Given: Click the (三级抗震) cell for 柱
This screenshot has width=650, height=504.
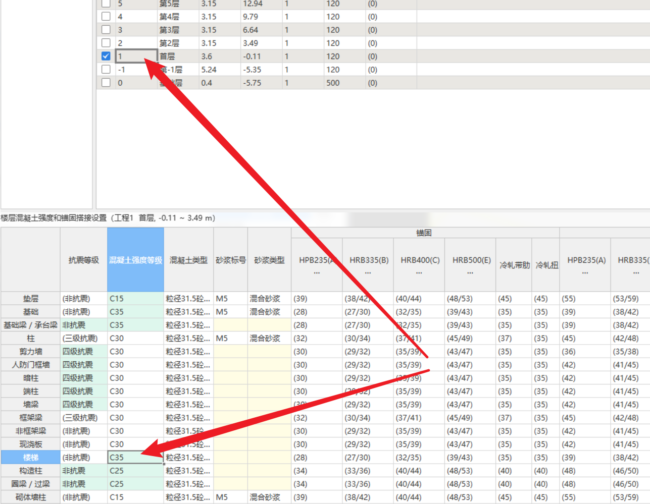Looking at the screenshot, I should (x=84, y=338).
